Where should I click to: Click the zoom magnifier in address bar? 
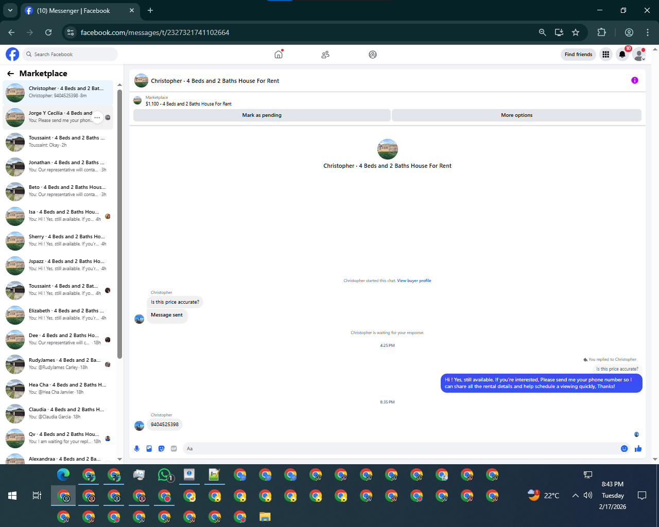542,32
